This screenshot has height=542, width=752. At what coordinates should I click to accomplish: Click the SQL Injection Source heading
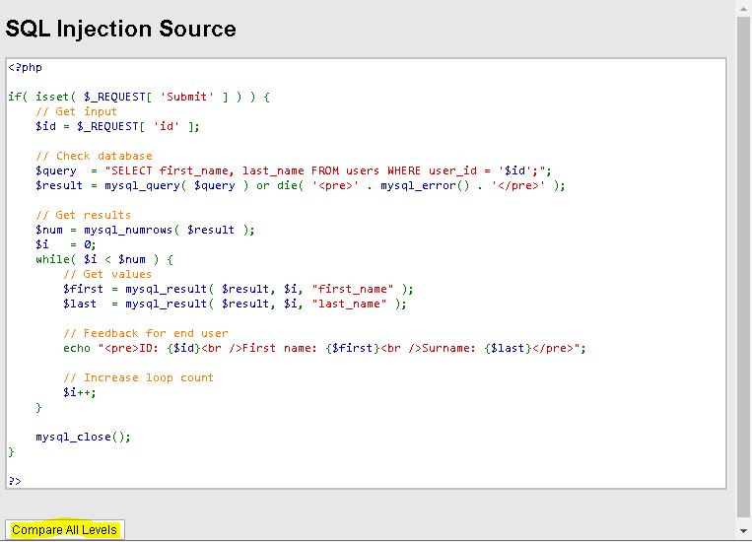(121, 29)
